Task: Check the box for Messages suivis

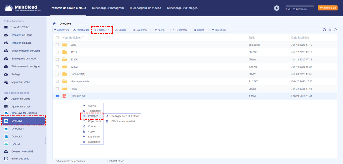Action: point(57,81)
